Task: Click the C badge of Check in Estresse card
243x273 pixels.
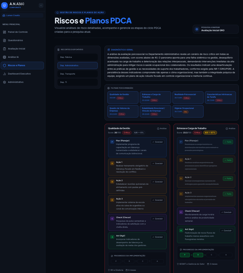Action: tap(181, 212)
